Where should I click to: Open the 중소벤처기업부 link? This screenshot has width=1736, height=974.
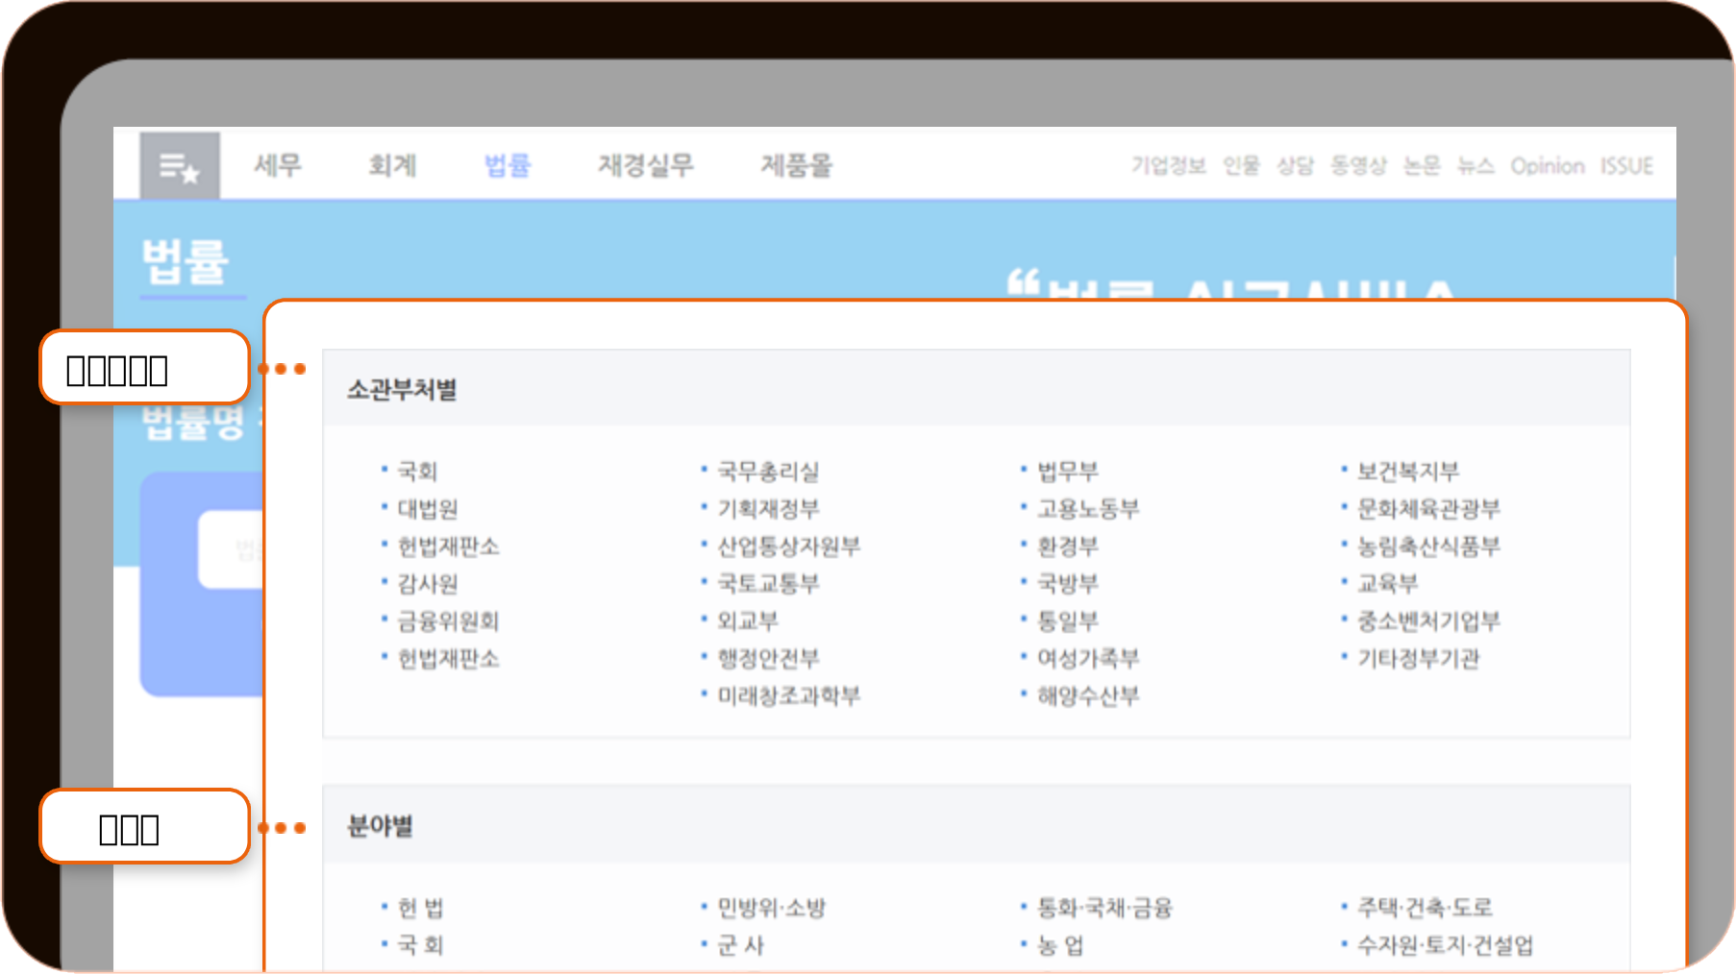(1427, 621)
